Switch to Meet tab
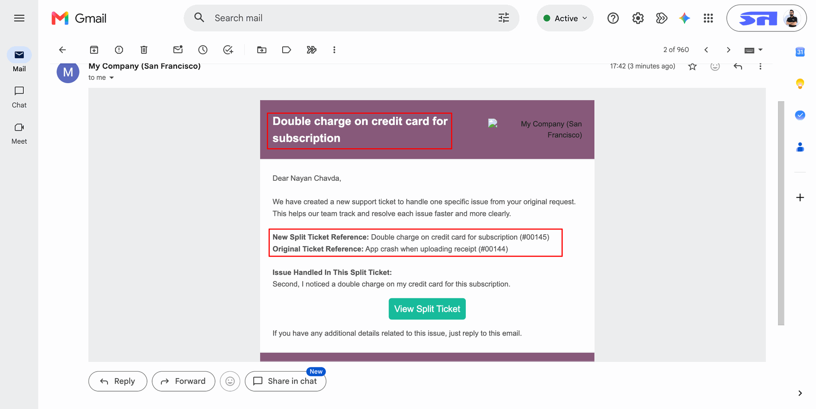The width and height of the screenshot is (816, 409). [x=19, y=134]
